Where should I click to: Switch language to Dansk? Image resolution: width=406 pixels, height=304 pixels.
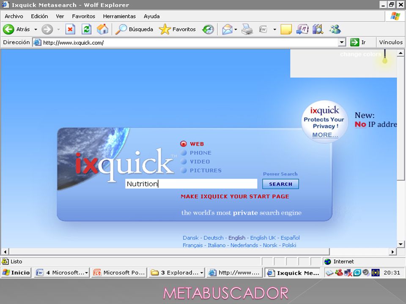[191, 238]
